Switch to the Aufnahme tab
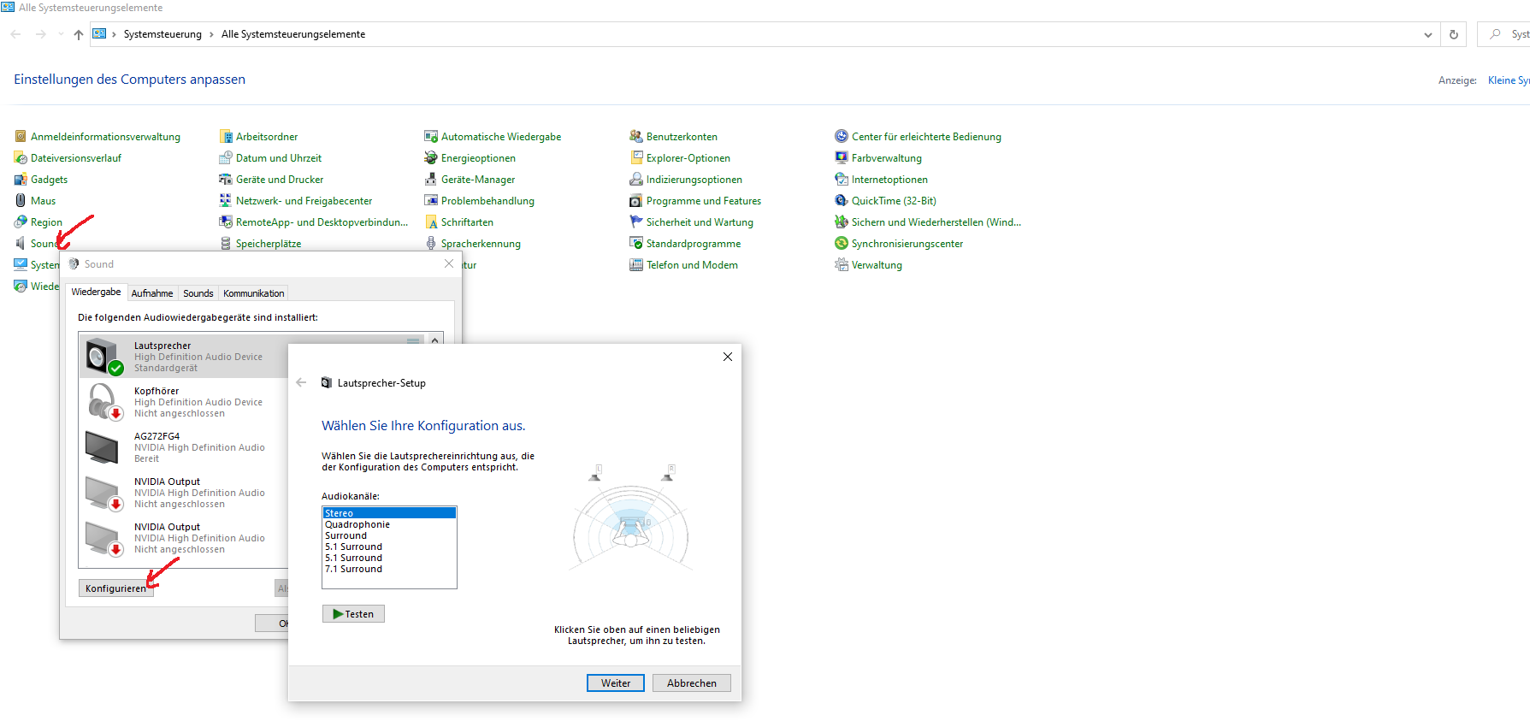Screen dimensions: 1530x721 click(152, 293)
